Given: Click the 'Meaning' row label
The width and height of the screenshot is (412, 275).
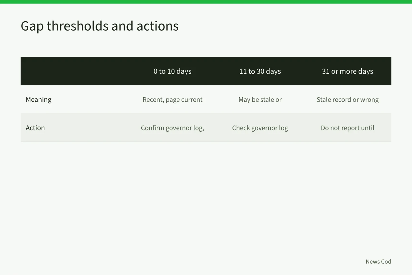Looking at the screenshot, I should 39,100.
